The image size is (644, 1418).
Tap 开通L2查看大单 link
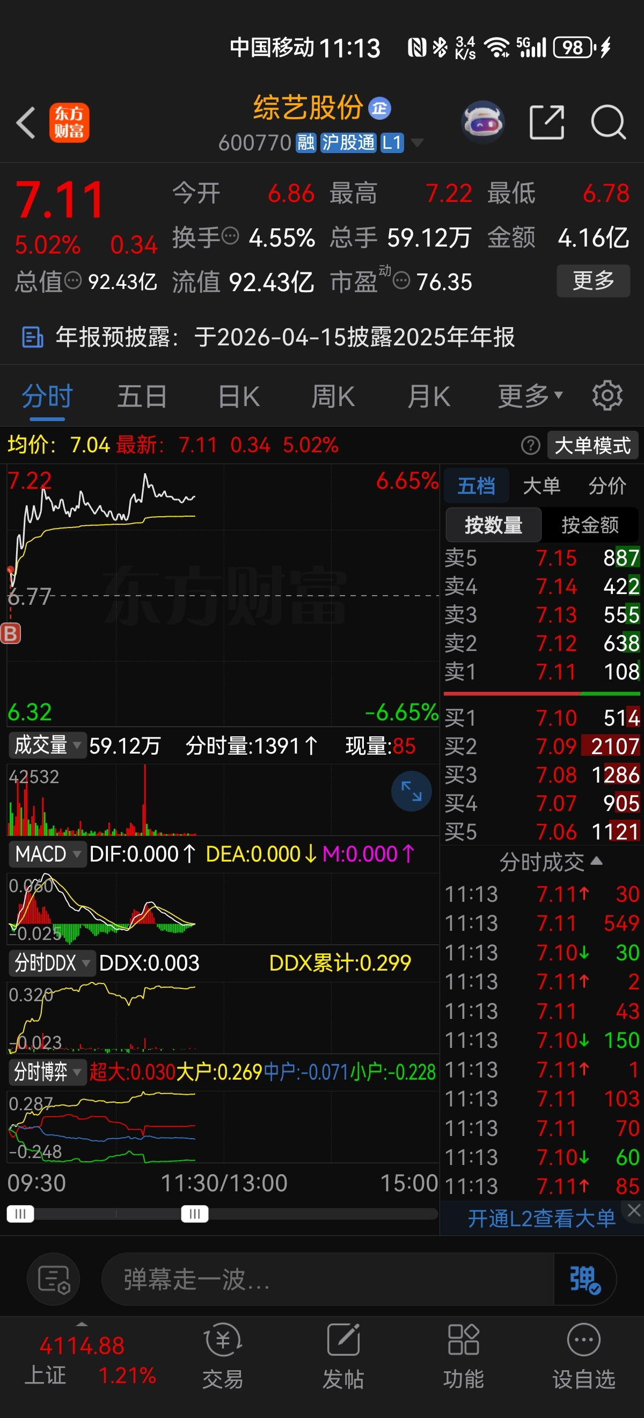[x=541, y=1219]
